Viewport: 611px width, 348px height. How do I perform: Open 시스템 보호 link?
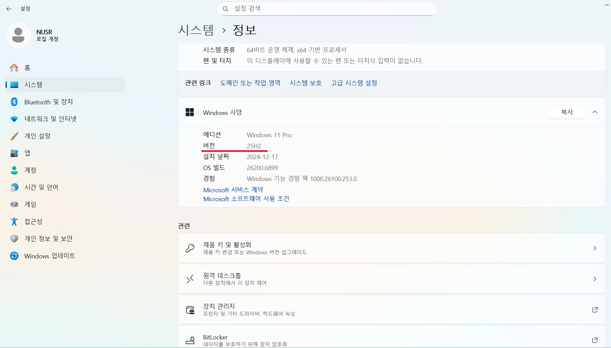point(306,83)
